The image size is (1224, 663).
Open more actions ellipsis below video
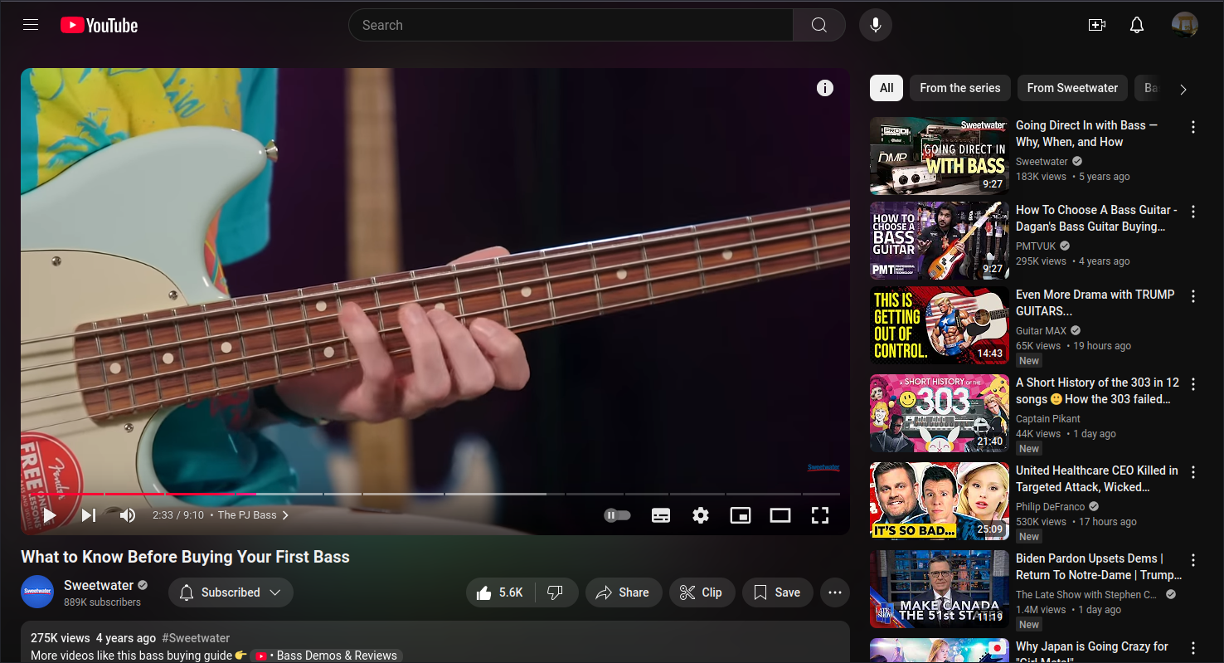(x=835, y=592)
